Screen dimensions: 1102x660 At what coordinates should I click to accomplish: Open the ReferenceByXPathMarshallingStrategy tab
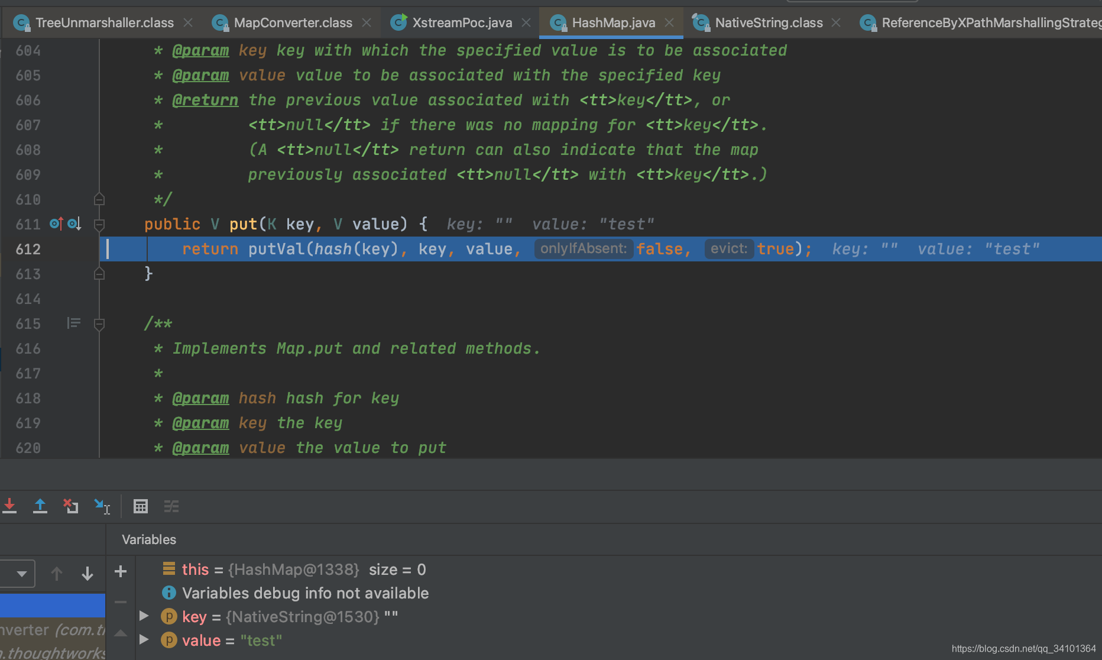(981, 22)
